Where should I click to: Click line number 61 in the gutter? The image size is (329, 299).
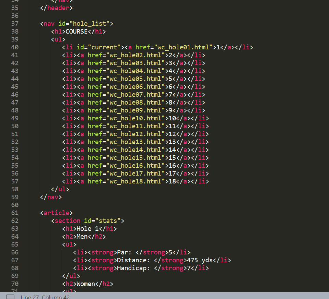(x=15, y=213)
